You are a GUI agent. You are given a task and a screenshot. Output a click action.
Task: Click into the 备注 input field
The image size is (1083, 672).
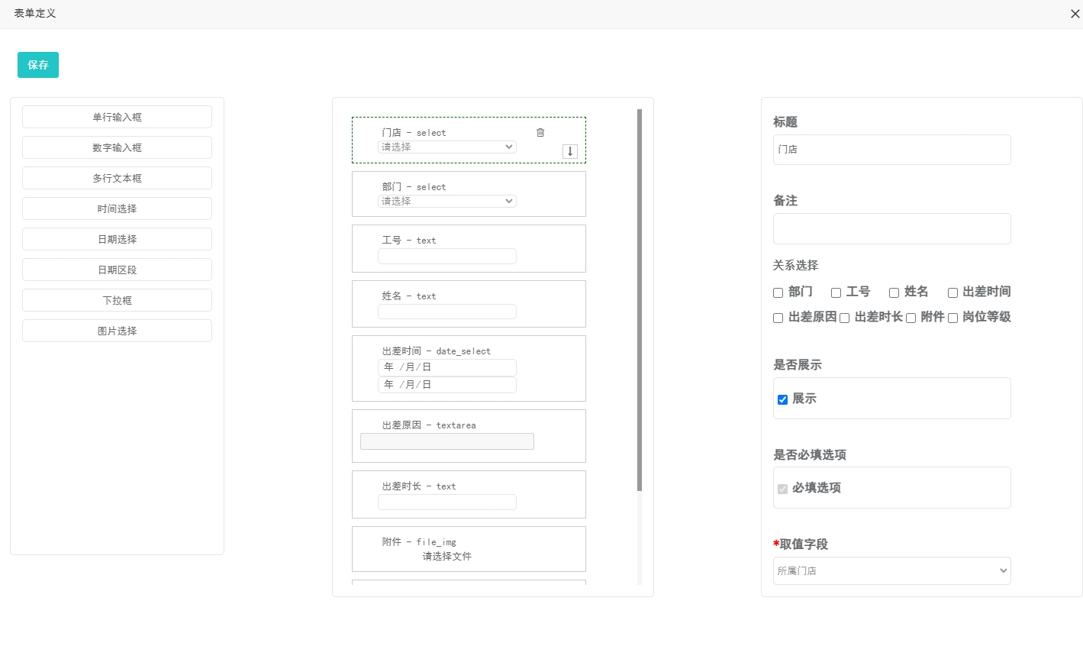891,228
